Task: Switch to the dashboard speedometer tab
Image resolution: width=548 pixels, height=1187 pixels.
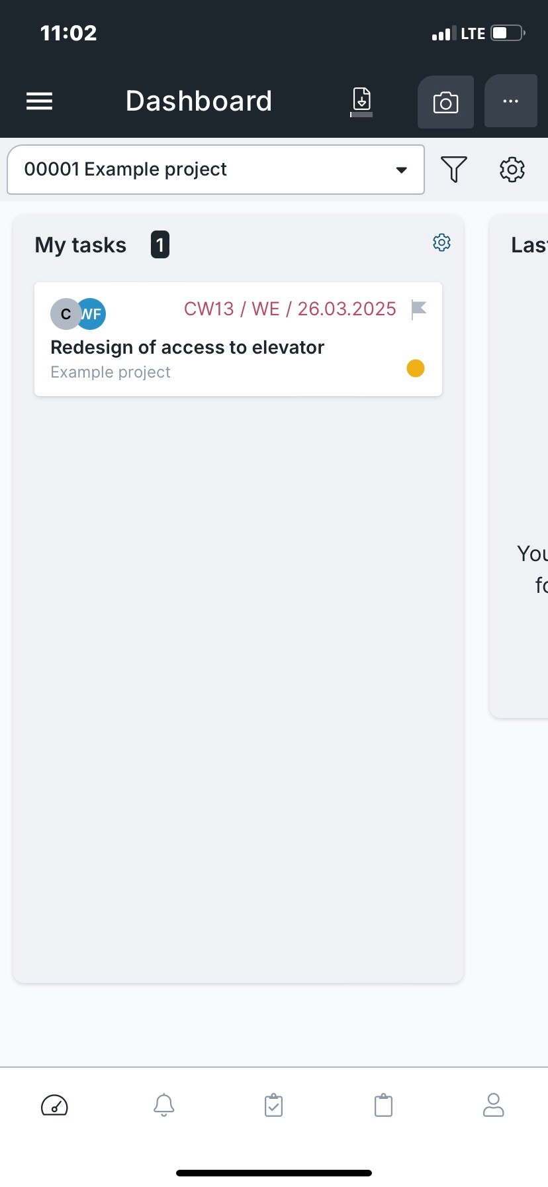Action: 54,1106
